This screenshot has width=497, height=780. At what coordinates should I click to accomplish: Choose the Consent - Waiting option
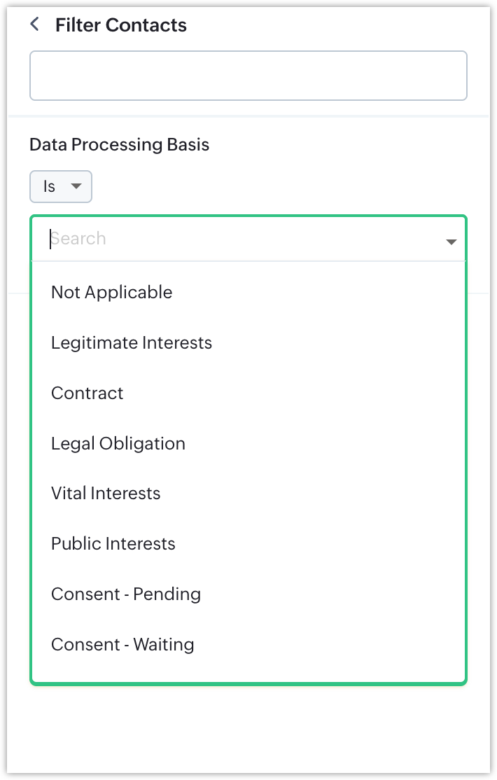tap(122, 645)
